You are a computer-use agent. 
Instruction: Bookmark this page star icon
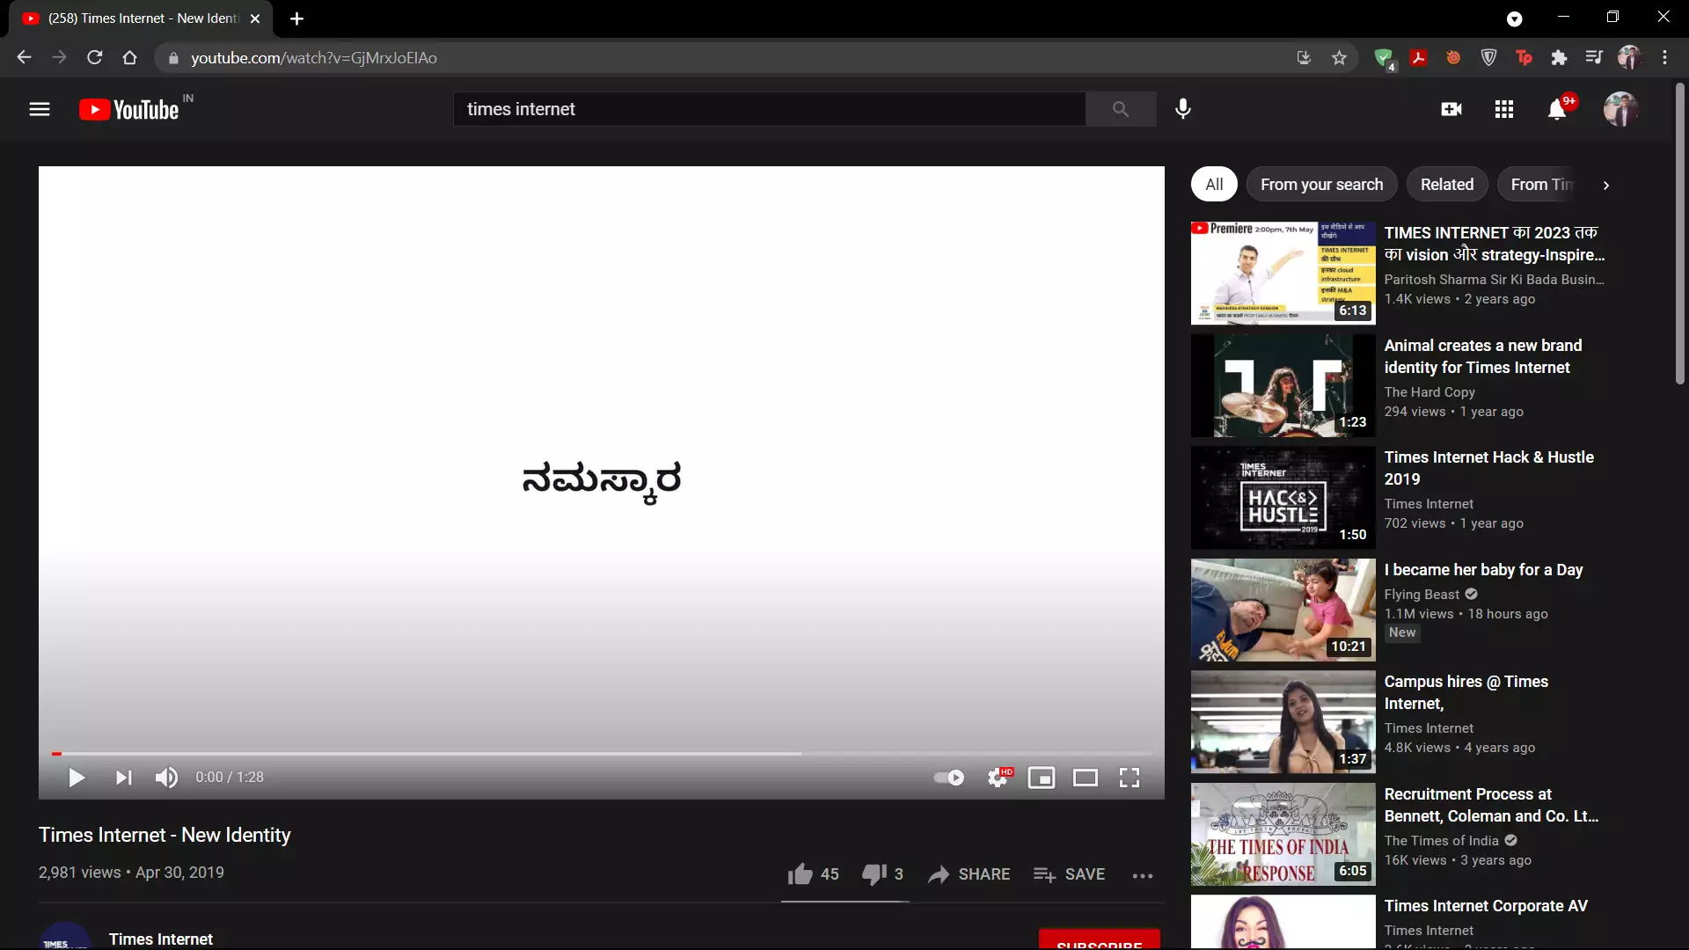coord(1339,58)
